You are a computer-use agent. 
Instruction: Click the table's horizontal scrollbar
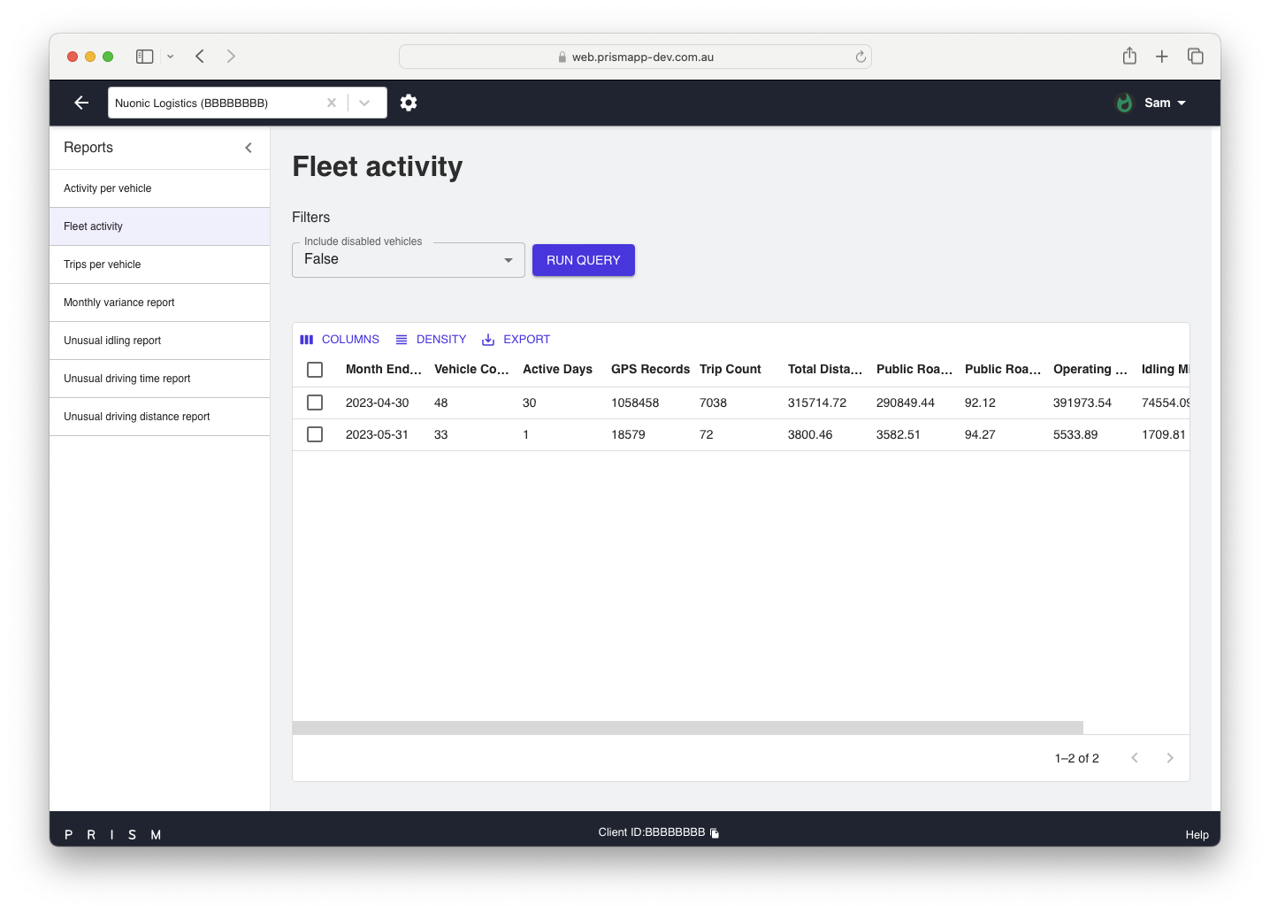click(x=687, y=727)
